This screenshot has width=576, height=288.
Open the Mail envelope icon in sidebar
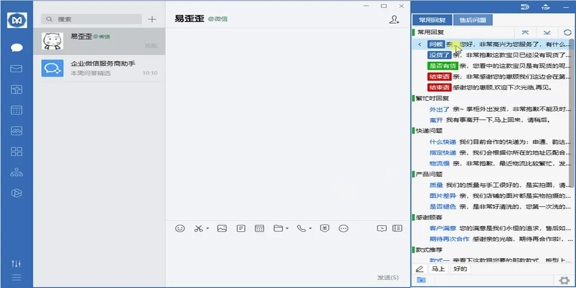point(17,69)
